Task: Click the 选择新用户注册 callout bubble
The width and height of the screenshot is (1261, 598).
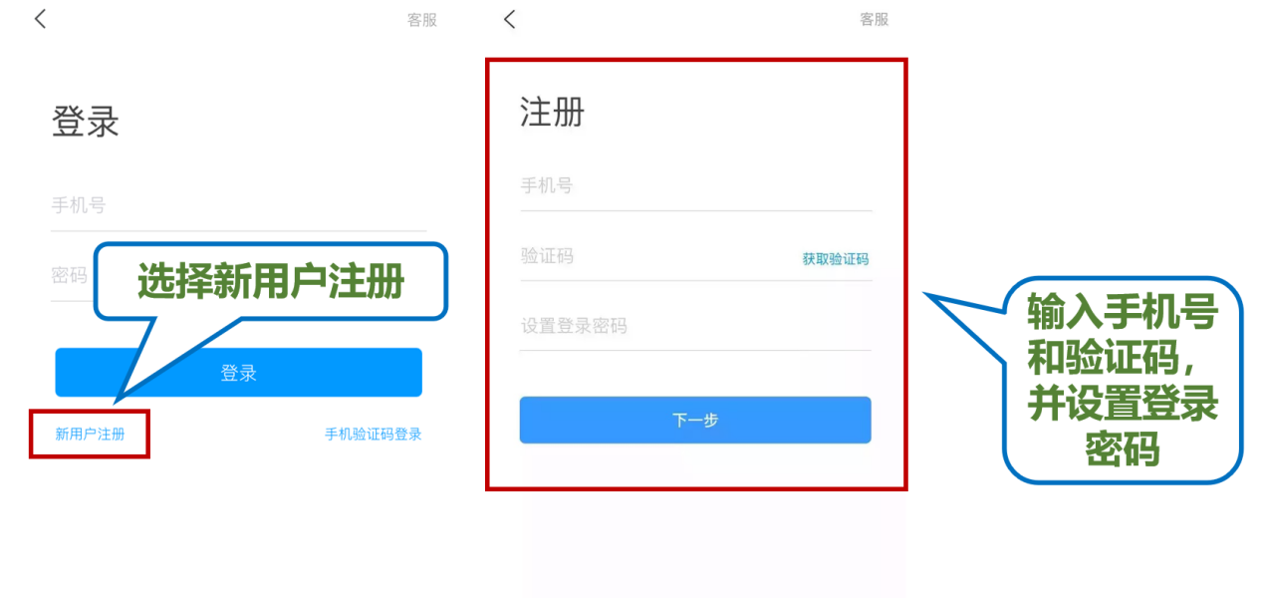Action: [271, 282]
